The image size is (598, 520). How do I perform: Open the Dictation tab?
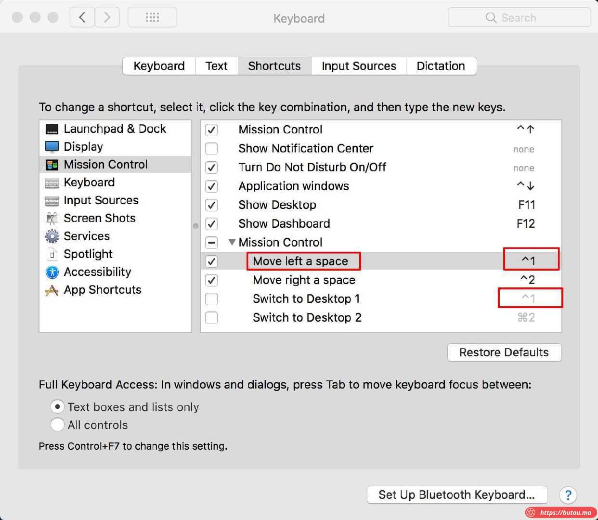[441, 66]
